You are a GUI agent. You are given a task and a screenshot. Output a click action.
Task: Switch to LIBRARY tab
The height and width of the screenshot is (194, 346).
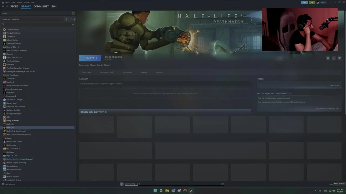tap(26, 6)
